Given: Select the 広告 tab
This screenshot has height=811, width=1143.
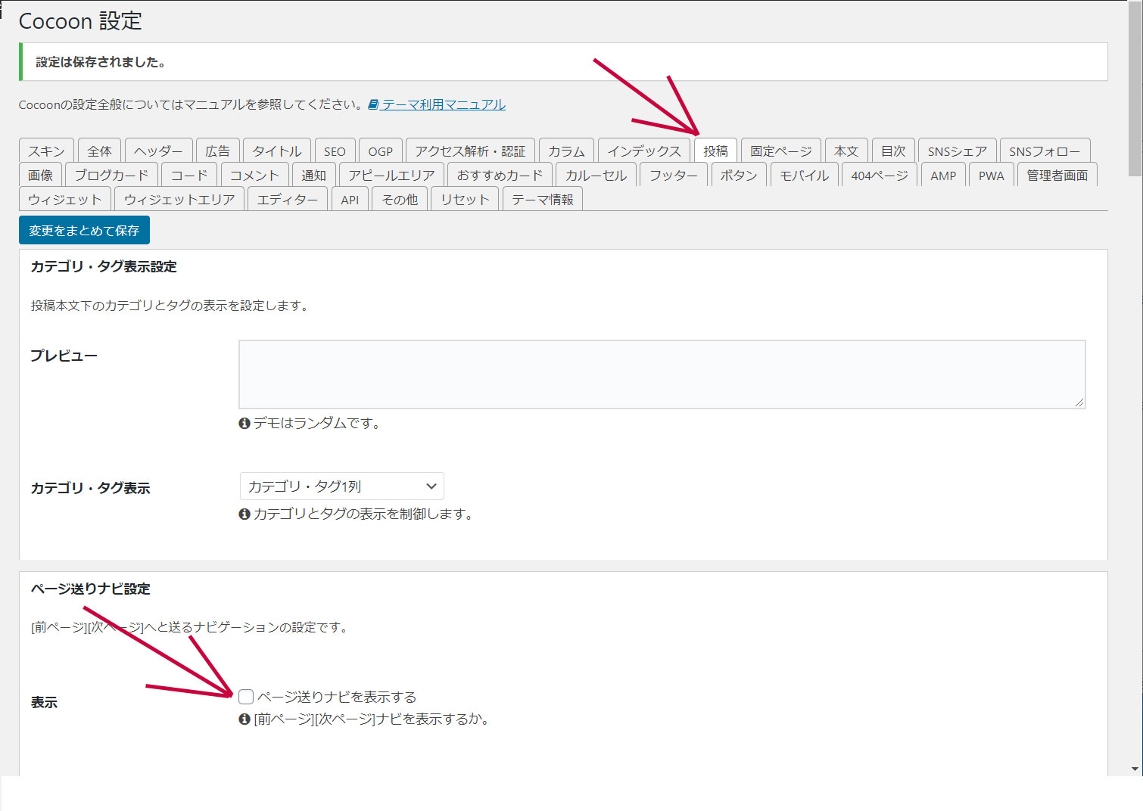Looking at the screenshot, I should (217, 151).
